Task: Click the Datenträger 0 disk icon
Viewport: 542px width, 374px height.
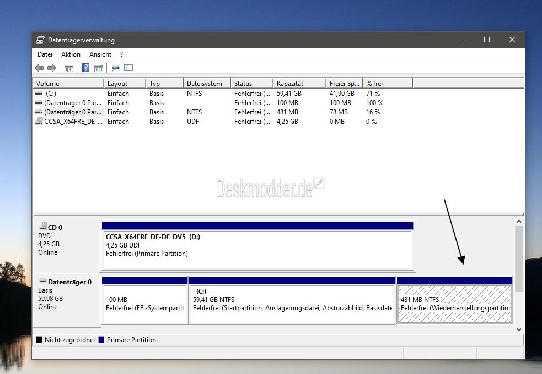Action: coord(43,281)
